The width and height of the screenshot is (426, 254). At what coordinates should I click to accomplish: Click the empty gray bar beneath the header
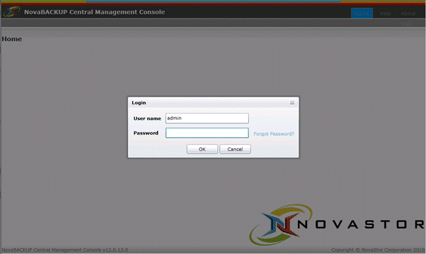click(213, 23)
